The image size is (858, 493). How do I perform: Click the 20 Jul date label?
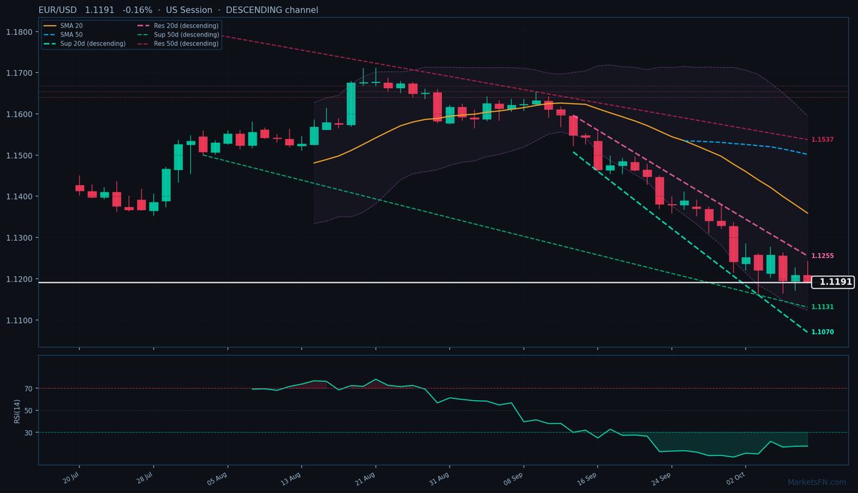click(71, 478)
